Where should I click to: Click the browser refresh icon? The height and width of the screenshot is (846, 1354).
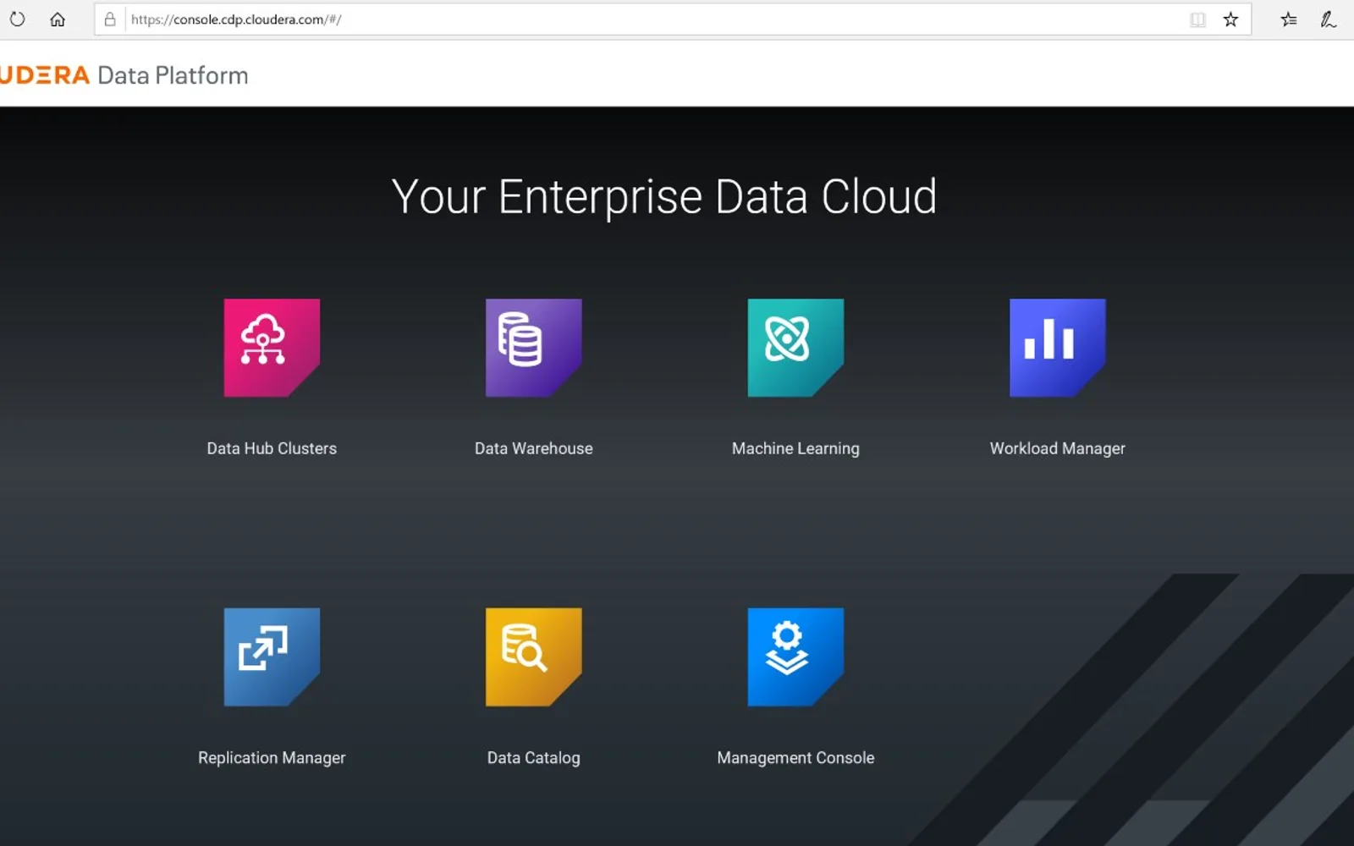18,19
